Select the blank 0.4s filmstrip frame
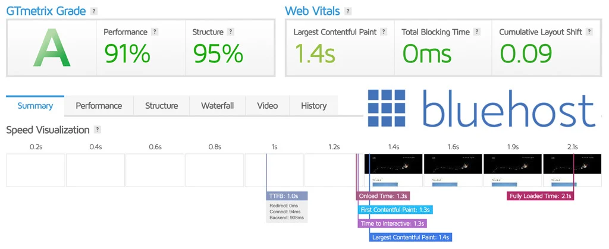 point(96,170)
